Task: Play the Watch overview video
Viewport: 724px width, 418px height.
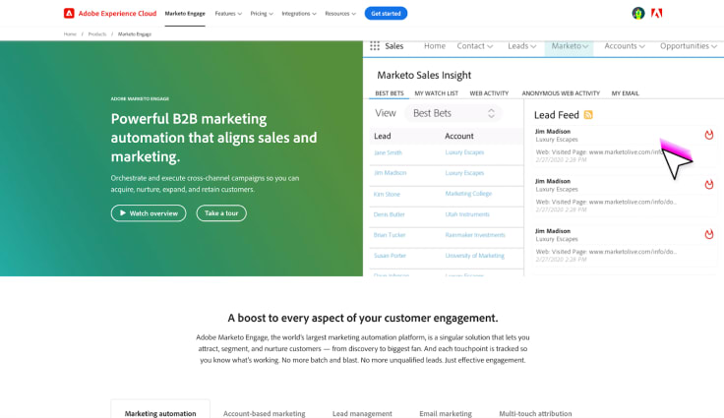Action: 149,213
